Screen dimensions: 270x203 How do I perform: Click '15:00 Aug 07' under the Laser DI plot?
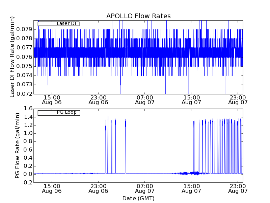[191, 100]
